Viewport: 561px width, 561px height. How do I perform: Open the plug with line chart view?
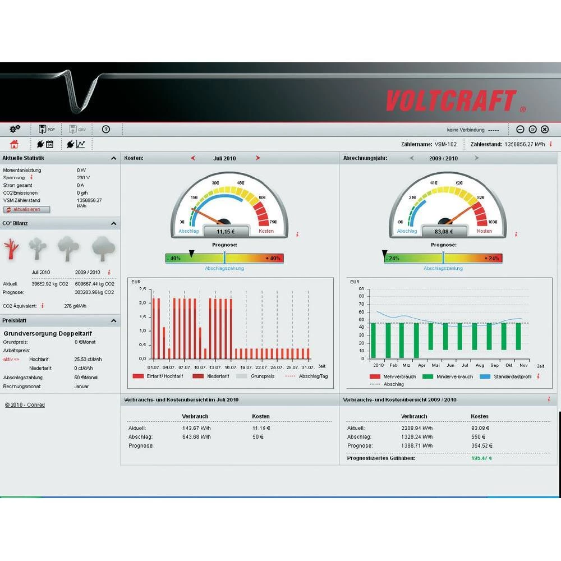76,144
